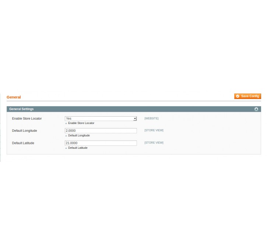Viewport: 267px width, 251px height.
Task: Click the orange General heading
Action: pyautogui.click(x=14, y=97)
